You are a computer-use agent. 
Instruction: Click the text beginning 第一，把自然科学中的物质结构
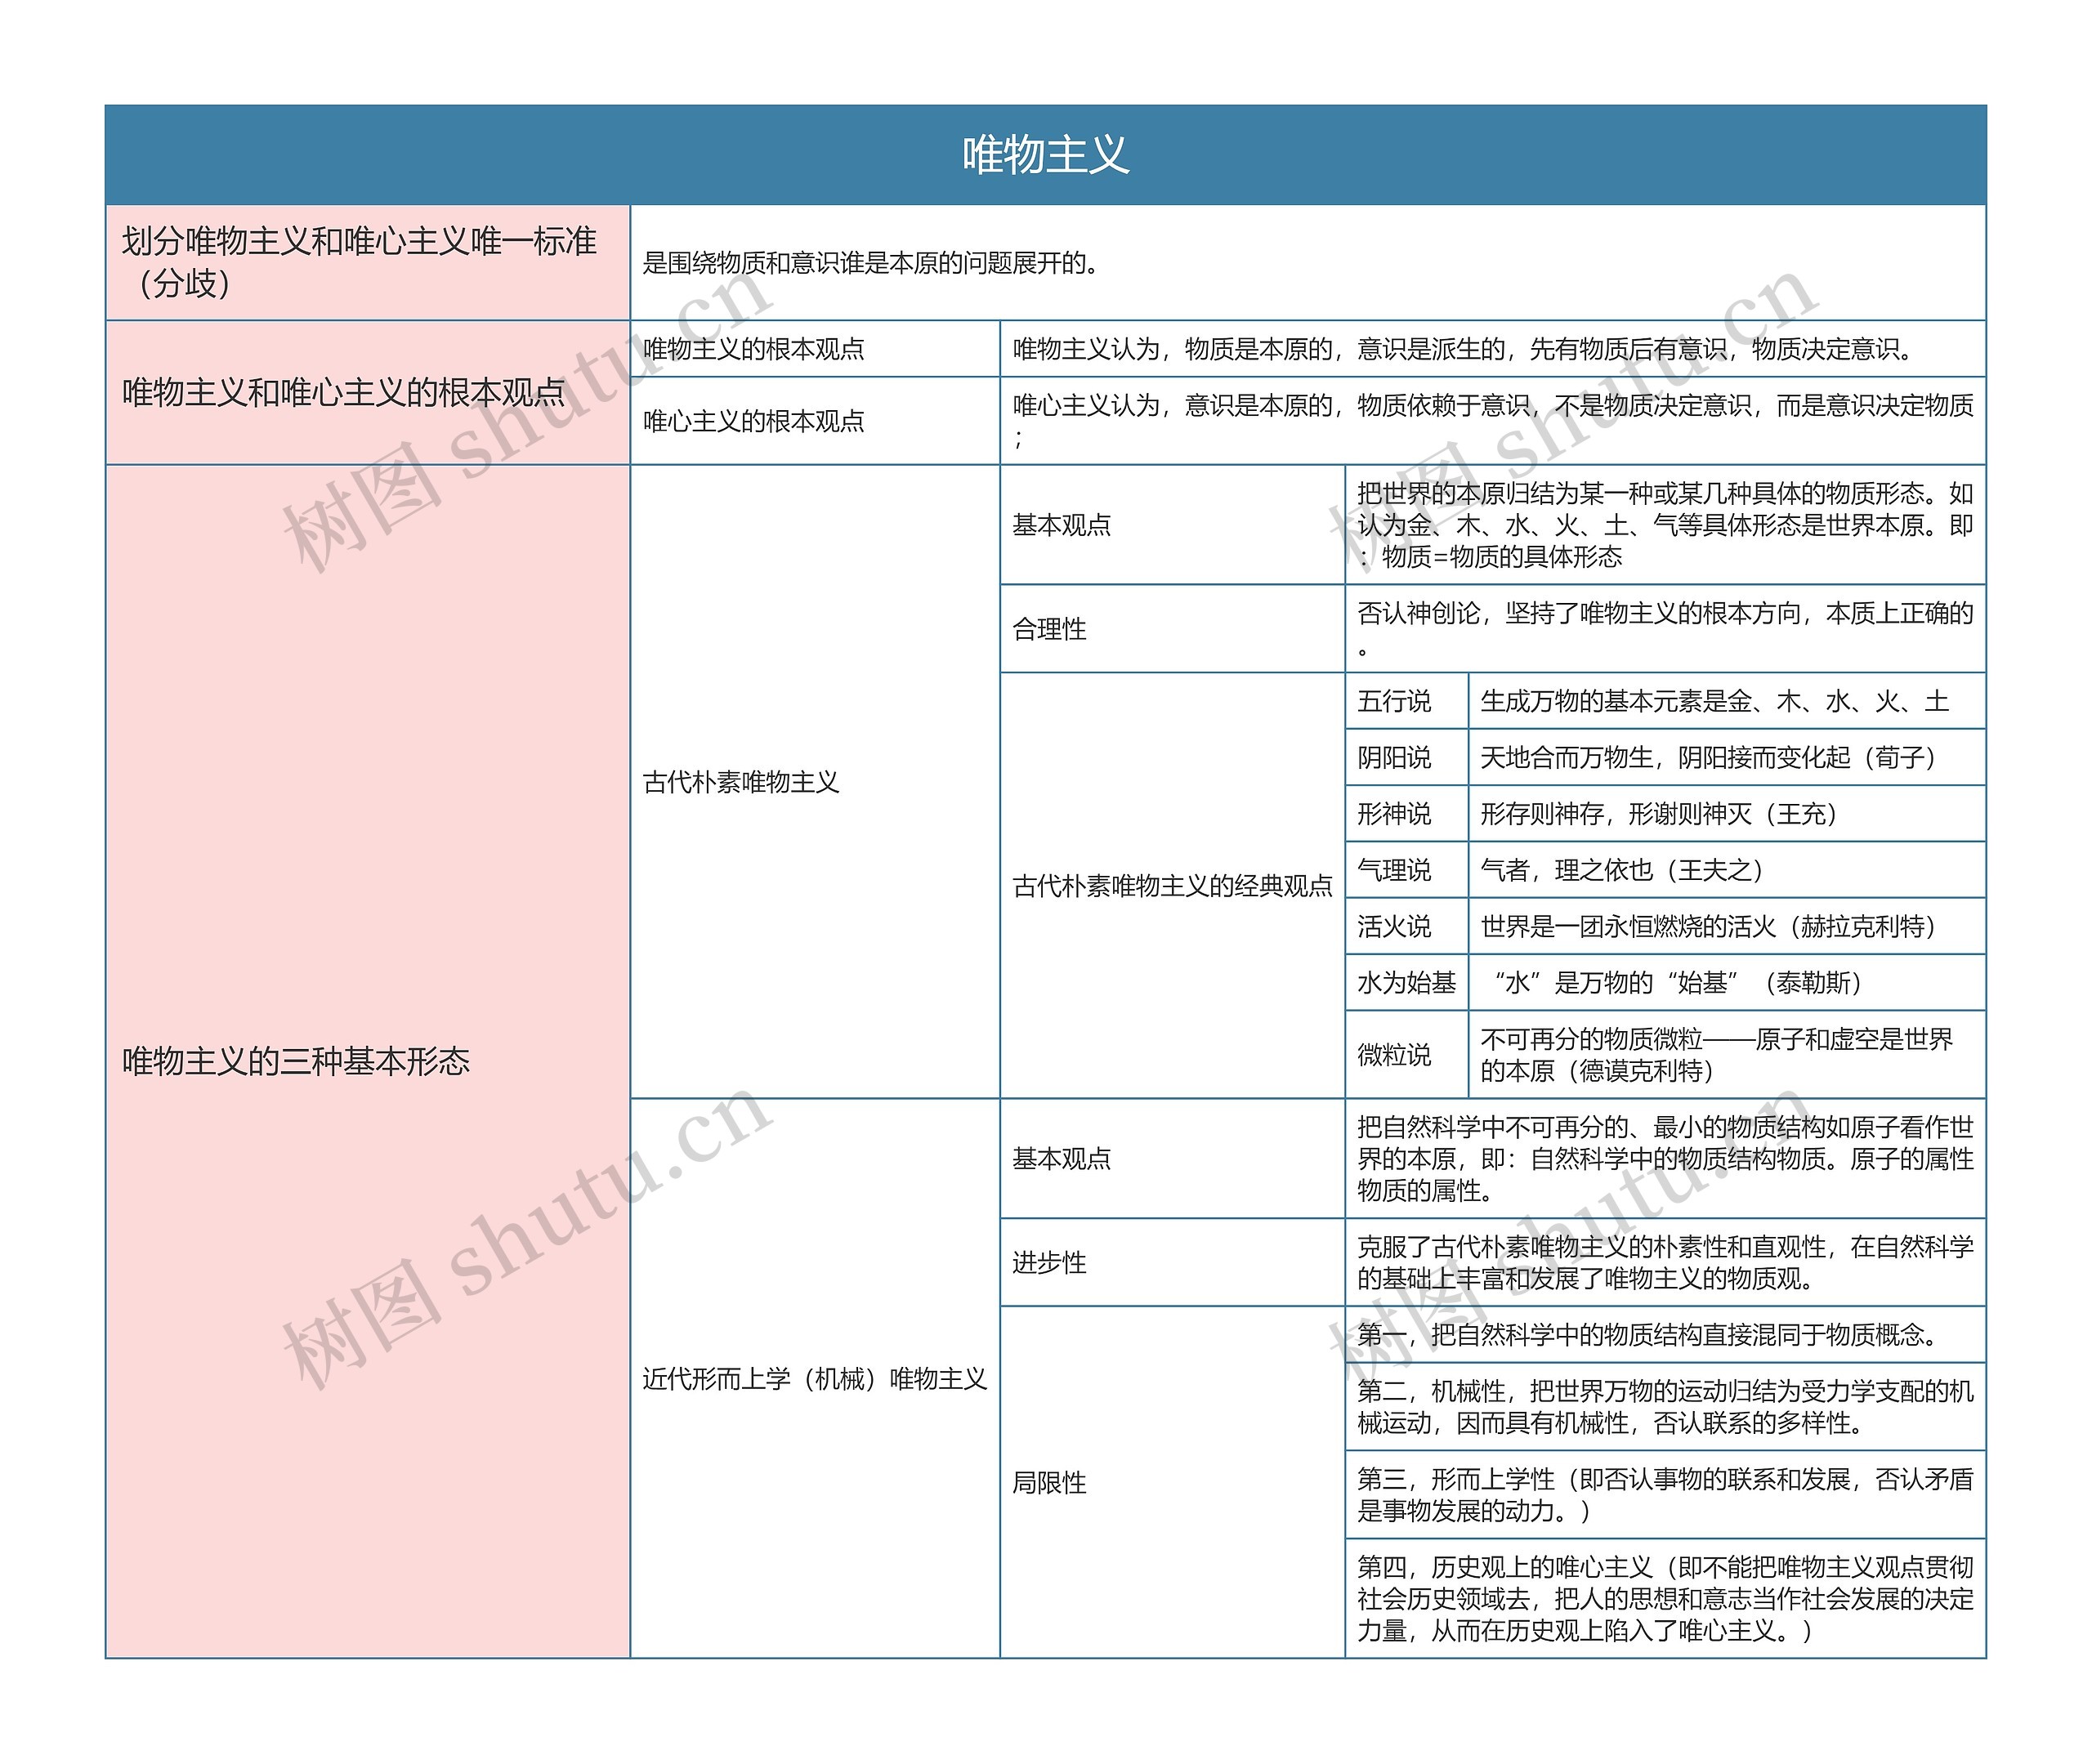pyautogui.click(x=1650, y=1334)
